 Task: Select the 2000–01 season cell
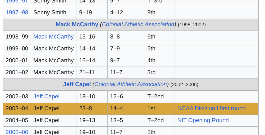click(x=17, y=60)
